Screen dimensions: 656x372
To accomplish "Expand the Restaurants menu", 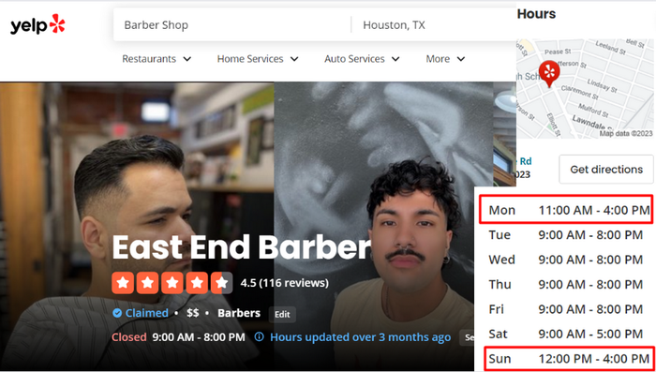I will (x=157, y=59).
